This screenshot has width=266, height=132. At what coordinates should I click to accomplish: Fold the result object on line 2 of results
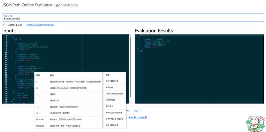click(x=139, y=37)
